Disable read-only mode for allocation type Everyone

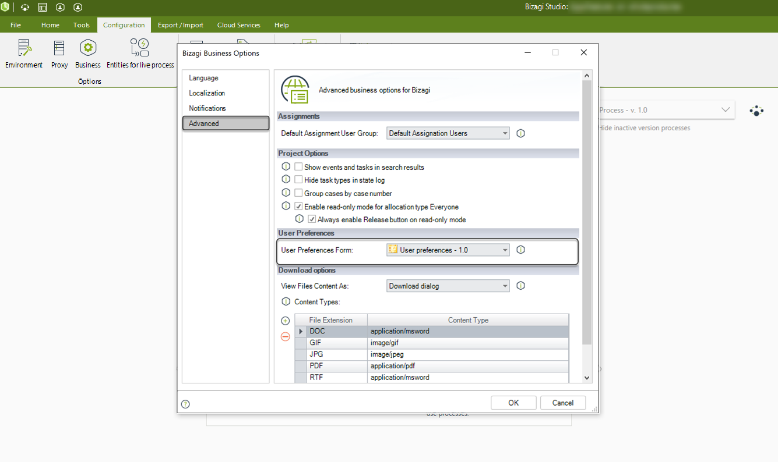point(298,207)
